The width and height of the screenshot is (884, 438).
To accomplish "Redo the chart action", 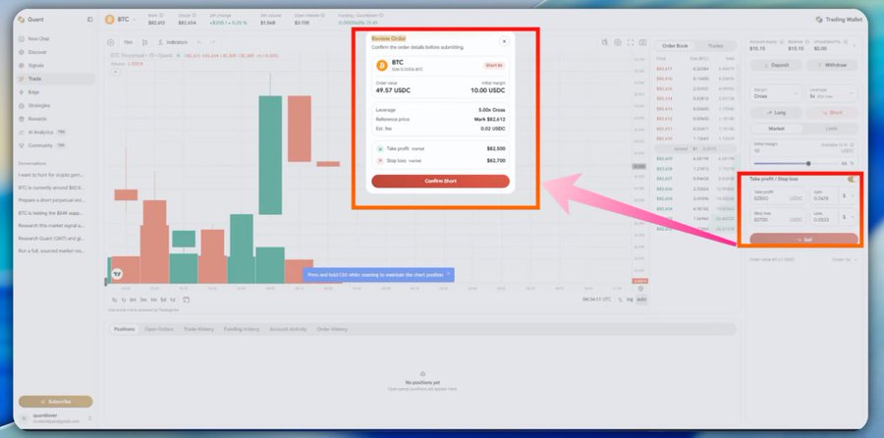I will pos(212,42).
